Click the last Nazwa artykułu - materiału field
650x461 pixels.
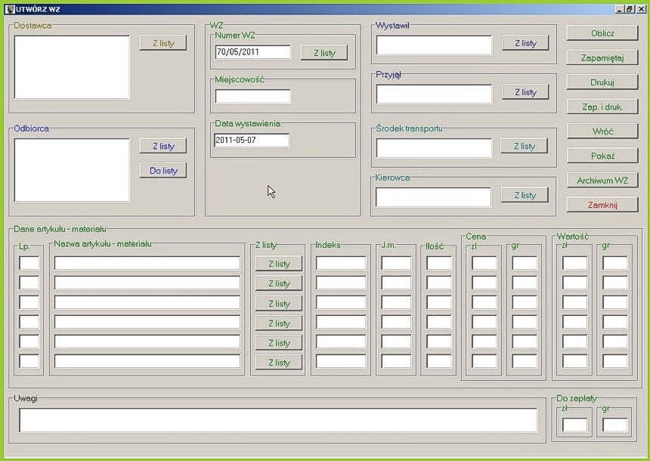(147, 361)
